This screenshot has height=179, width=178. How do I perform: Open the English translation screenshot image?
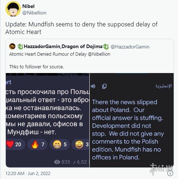pos(132,120)
